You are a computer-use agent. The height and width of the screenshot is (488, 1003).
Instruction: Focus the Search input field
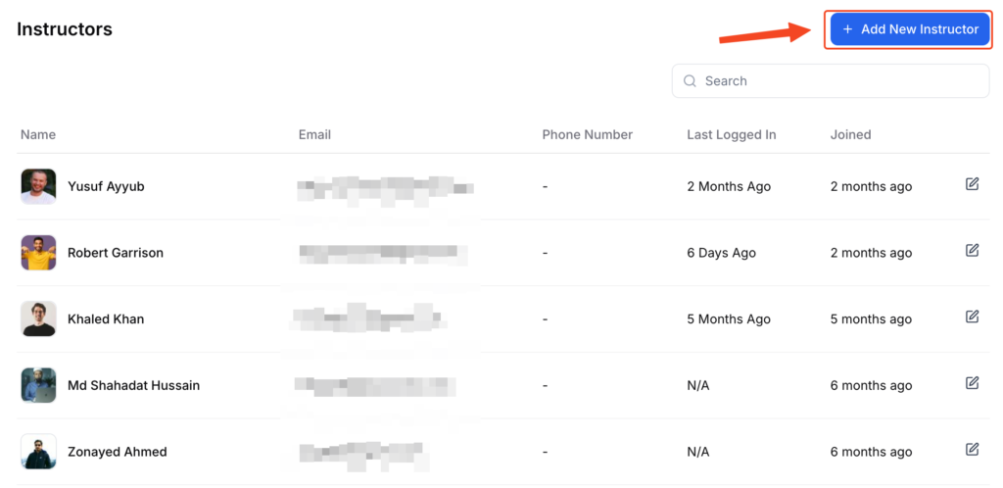831,81
